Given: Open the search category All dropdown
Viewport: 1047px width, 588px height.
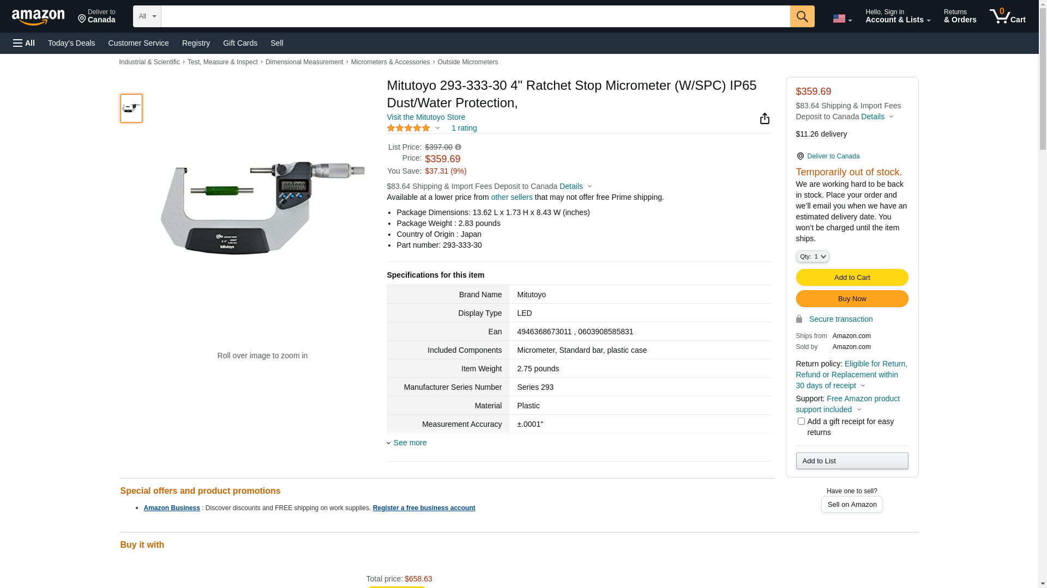Looking at the screenshot, I should [147, 16].
